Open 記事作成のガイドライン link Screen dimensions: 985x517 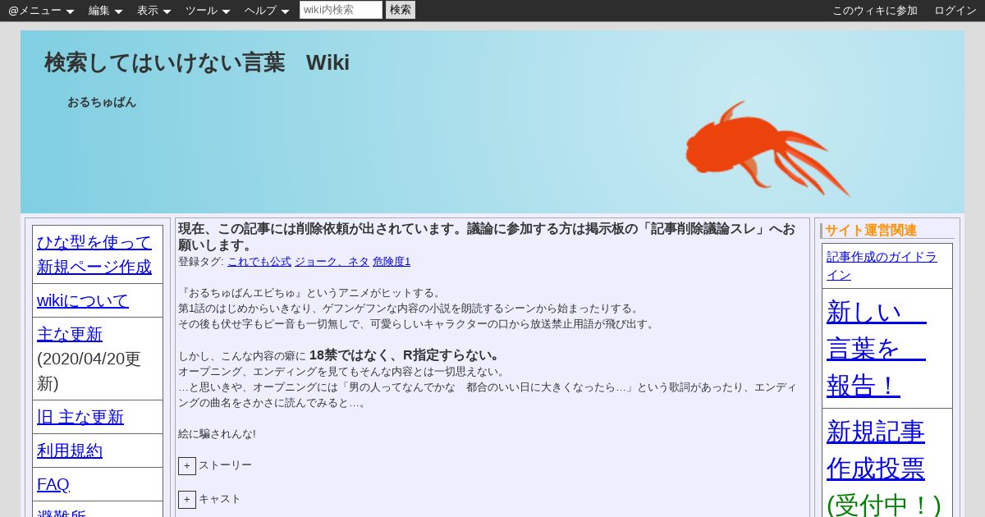point(882,266)
